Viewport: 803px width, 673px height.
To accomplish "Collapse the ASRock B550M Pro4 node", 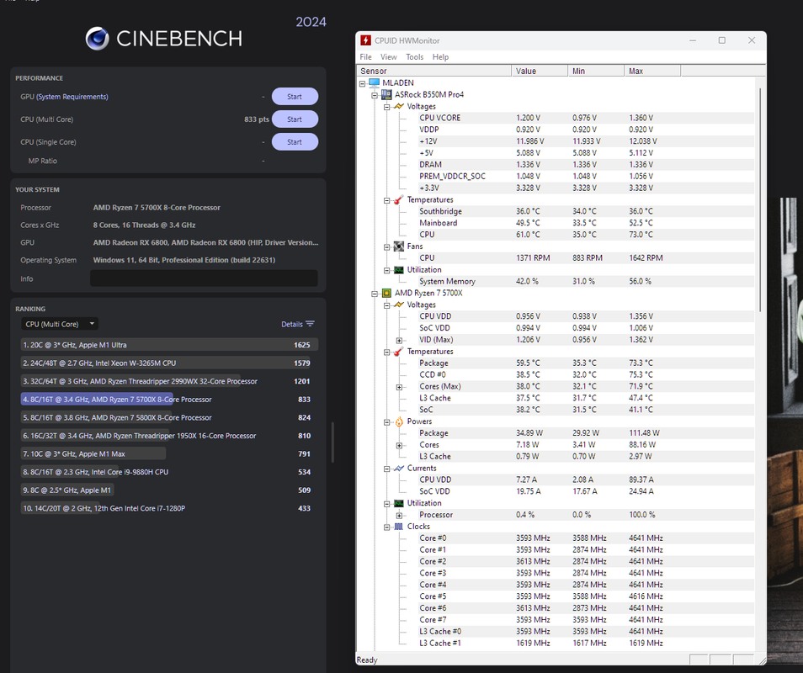I will [x=375, y=95].
